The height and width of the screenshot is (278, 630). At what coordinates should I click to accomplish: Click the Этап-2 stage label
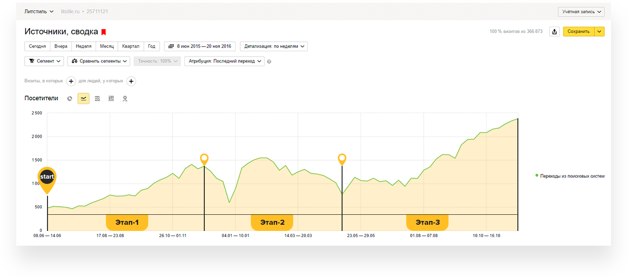[x=272, y=222]
